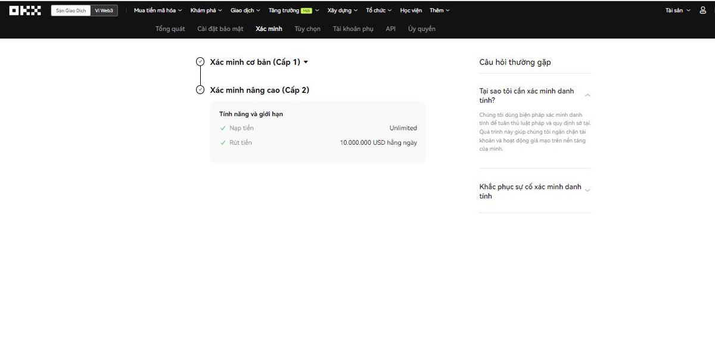Click the Xác minh nâng cao (Cấp 2) heading
715x345 pixels.
260,90
